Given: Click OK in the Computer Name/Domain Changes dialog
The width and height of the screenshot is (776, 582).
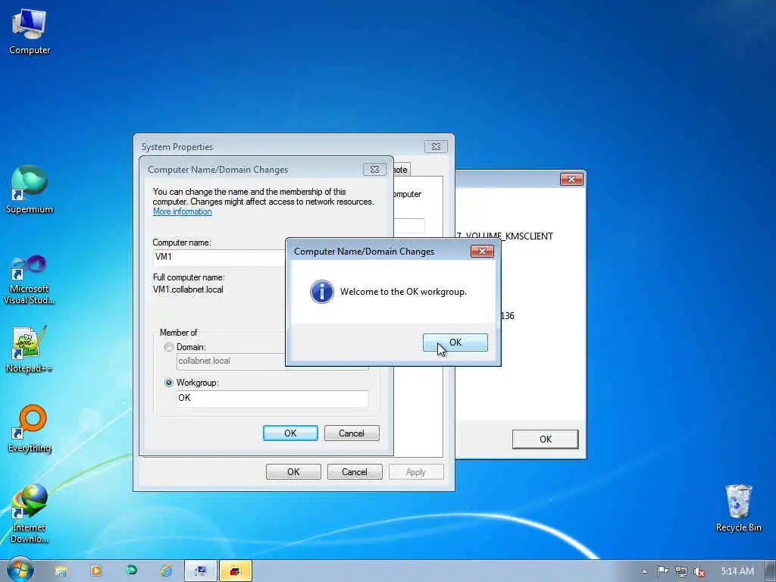Looking at the screenshot, I should (290, 433).
